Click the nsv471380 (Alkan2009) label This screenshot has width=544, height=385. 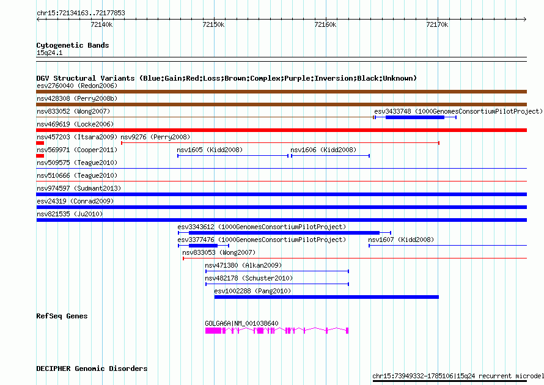(243, 265)
